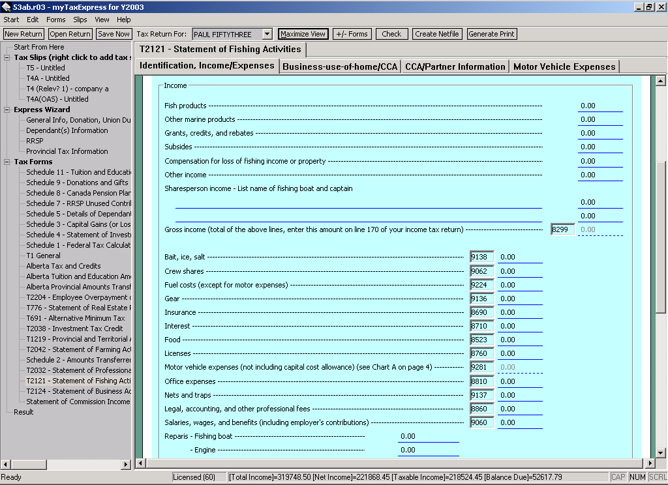This screenshot has height=485, width=668.
Task: Click the New Return toolbar button
Action: pyautogui.click(x=23, y=34)
